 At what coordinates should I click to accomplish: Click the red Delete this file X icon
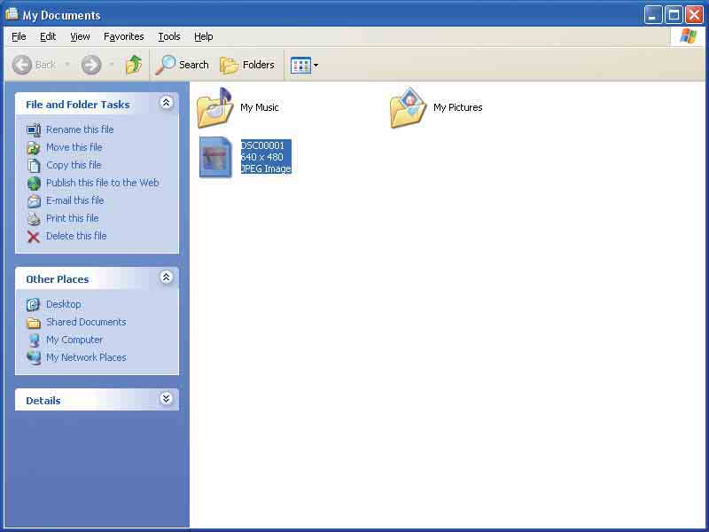tap(34, 237)
